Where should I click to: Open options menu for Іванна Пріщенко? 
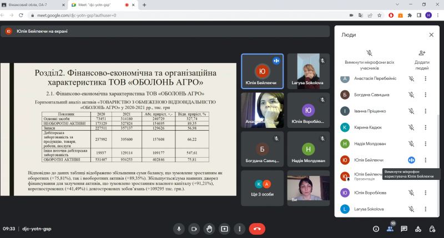pyautogui.click(x=425, y=111)
